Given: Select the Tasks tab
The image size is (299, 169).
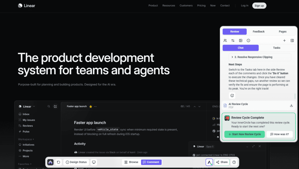Looking at the screenshot, I should [277, 48].
